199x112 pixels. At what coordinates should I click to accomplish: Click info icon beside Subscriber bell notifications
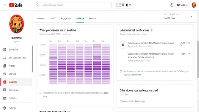[x=151, y=30]
